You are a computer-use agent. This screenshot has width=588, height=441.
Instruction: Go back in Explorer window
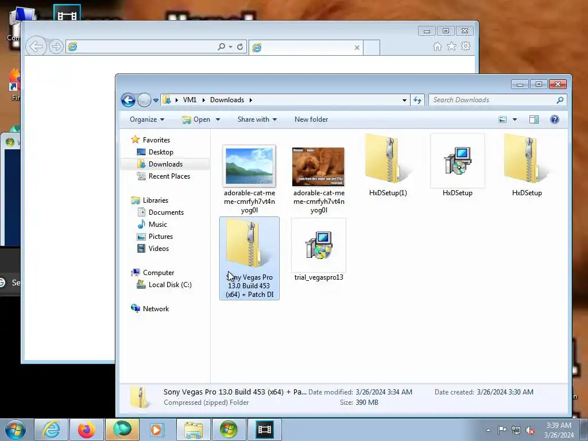click(128, 100)
